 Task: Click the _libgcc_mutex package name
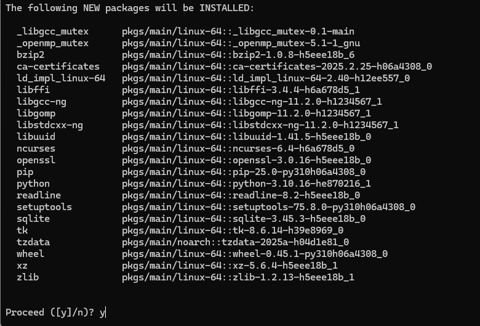coord(53,31)
